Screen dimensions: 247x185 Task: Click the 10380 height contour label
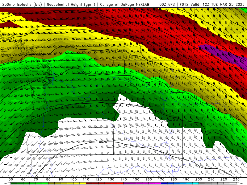coord(73,30)
